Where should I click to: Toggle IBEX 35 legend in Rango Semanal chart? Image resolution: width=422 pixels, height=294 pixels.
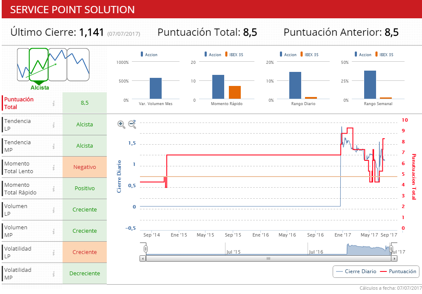[x=384, y=54]
